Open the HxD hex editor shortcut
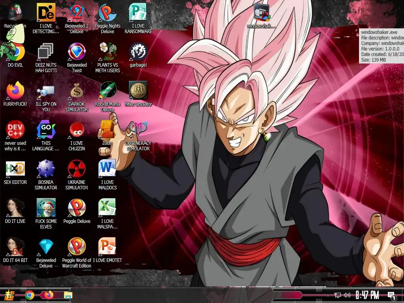 (15, 169)
